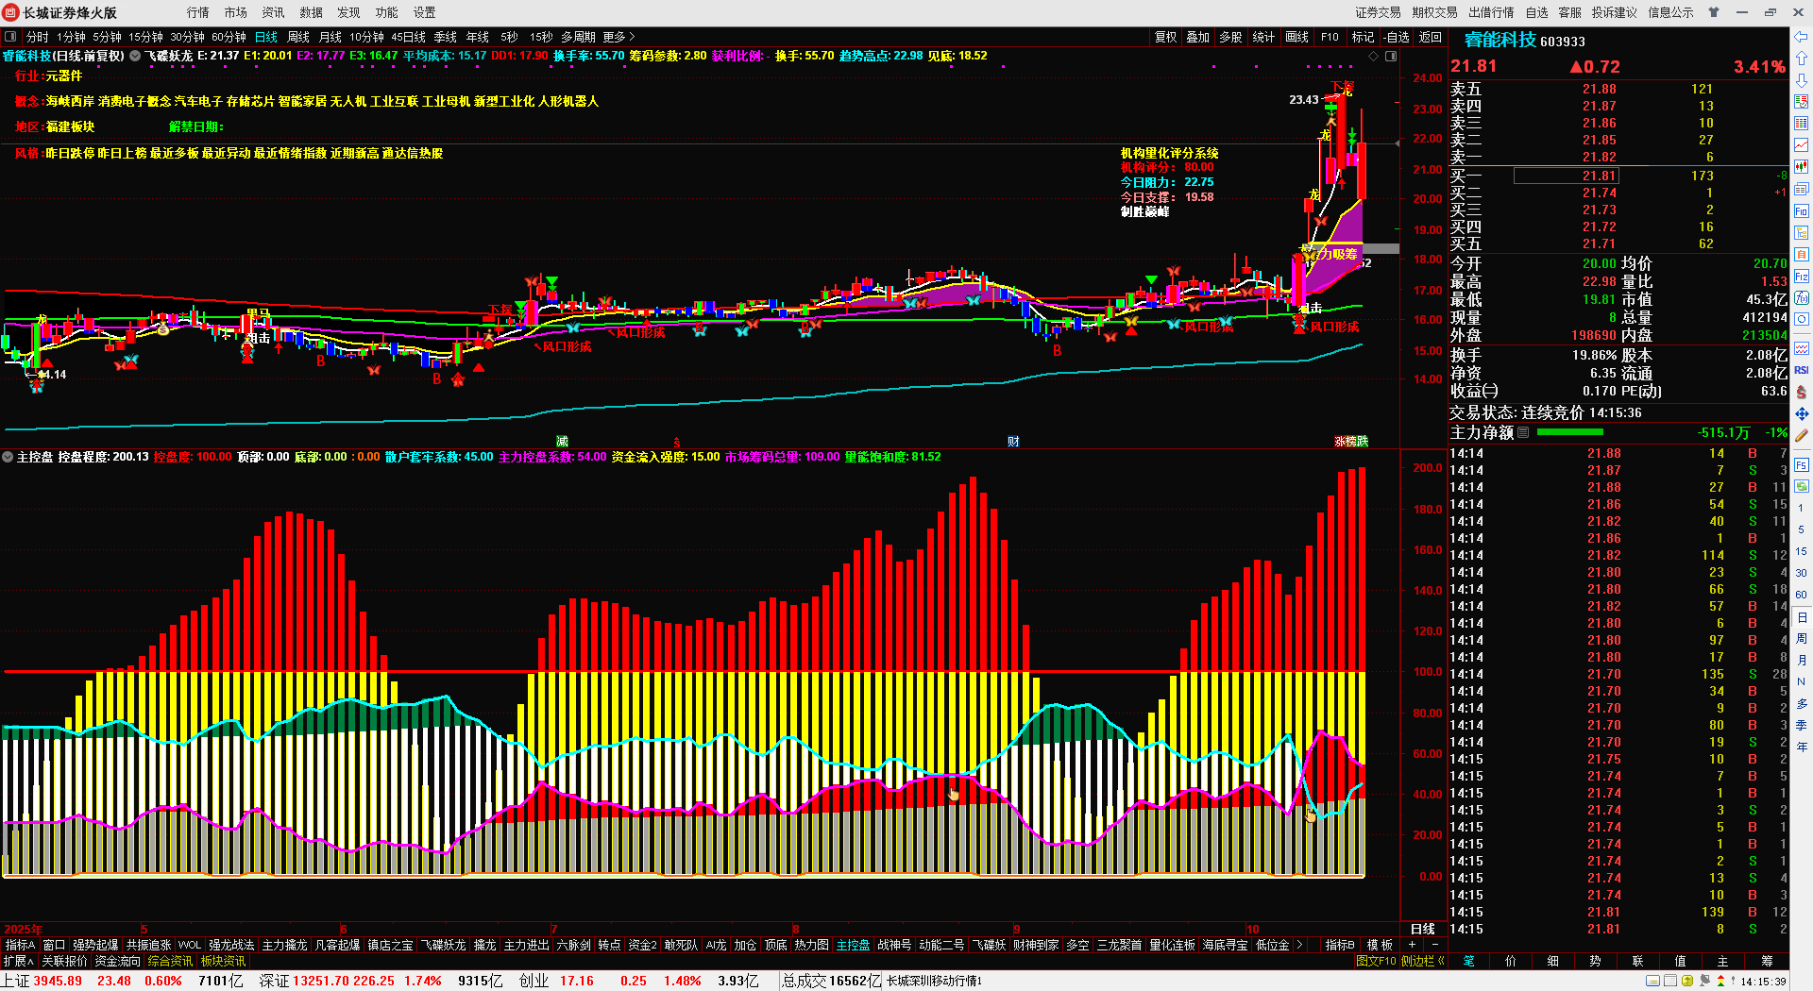Click the 返回 button

pos(1431,37)
